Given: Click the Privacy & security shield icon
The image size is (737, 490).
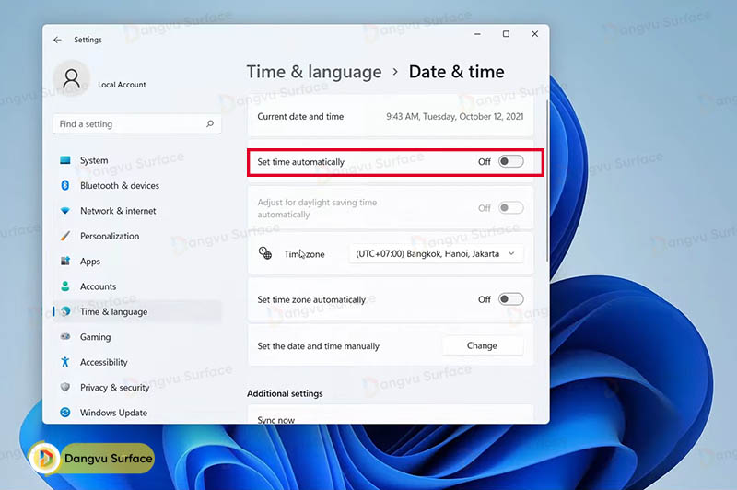Looking at the screenshot, I should click(65, 387).
